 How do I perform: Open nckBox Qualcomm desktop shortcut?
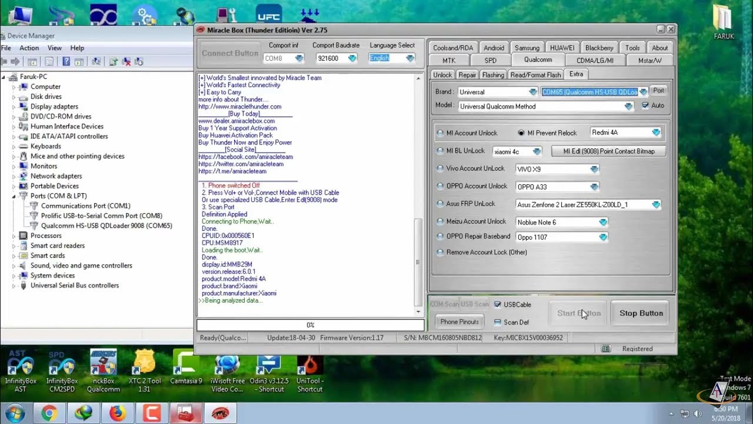click(x=103, y=371)
